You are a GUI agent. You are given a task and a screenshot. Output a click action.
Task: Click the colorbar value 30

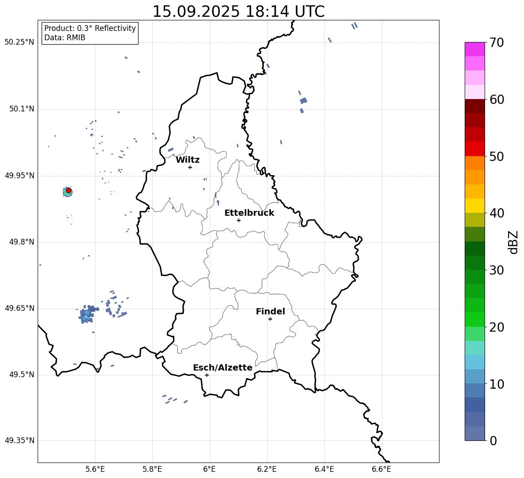[x=497, y=270]
